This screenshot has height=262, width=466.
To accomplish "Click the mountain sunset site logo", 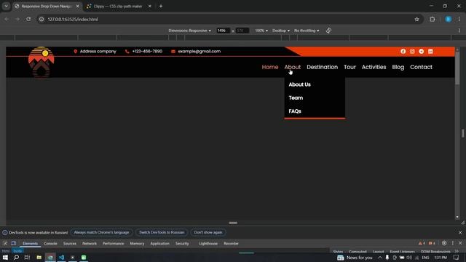I will [x=41, y=63].
